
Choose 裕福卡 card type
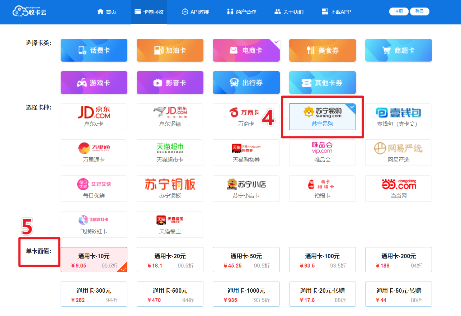(323, 189)
